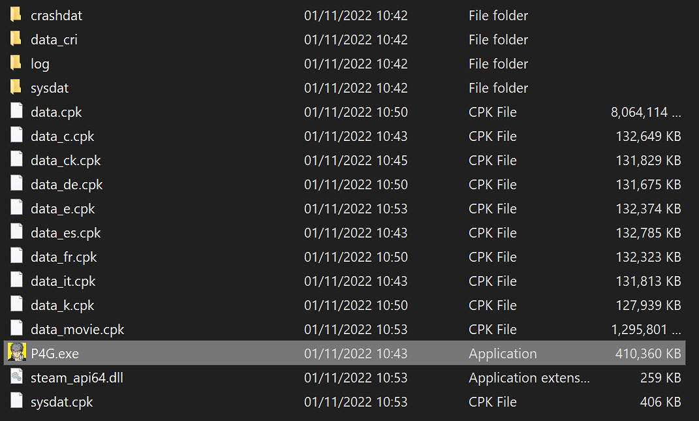Viewport: 699px width, 421px height.
Task: Click the sysdat folder icon
Action: (x=16, y=87)
